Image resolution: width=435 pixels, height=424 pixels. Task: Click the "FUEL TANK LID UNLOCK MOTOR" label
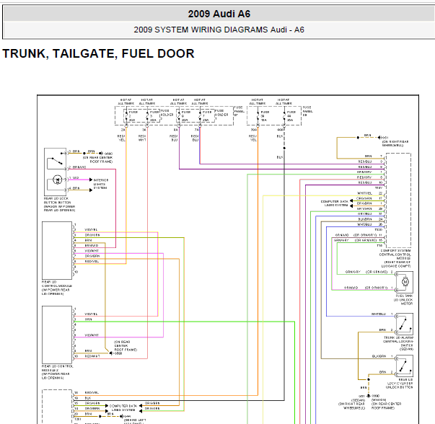coord(403,300)
